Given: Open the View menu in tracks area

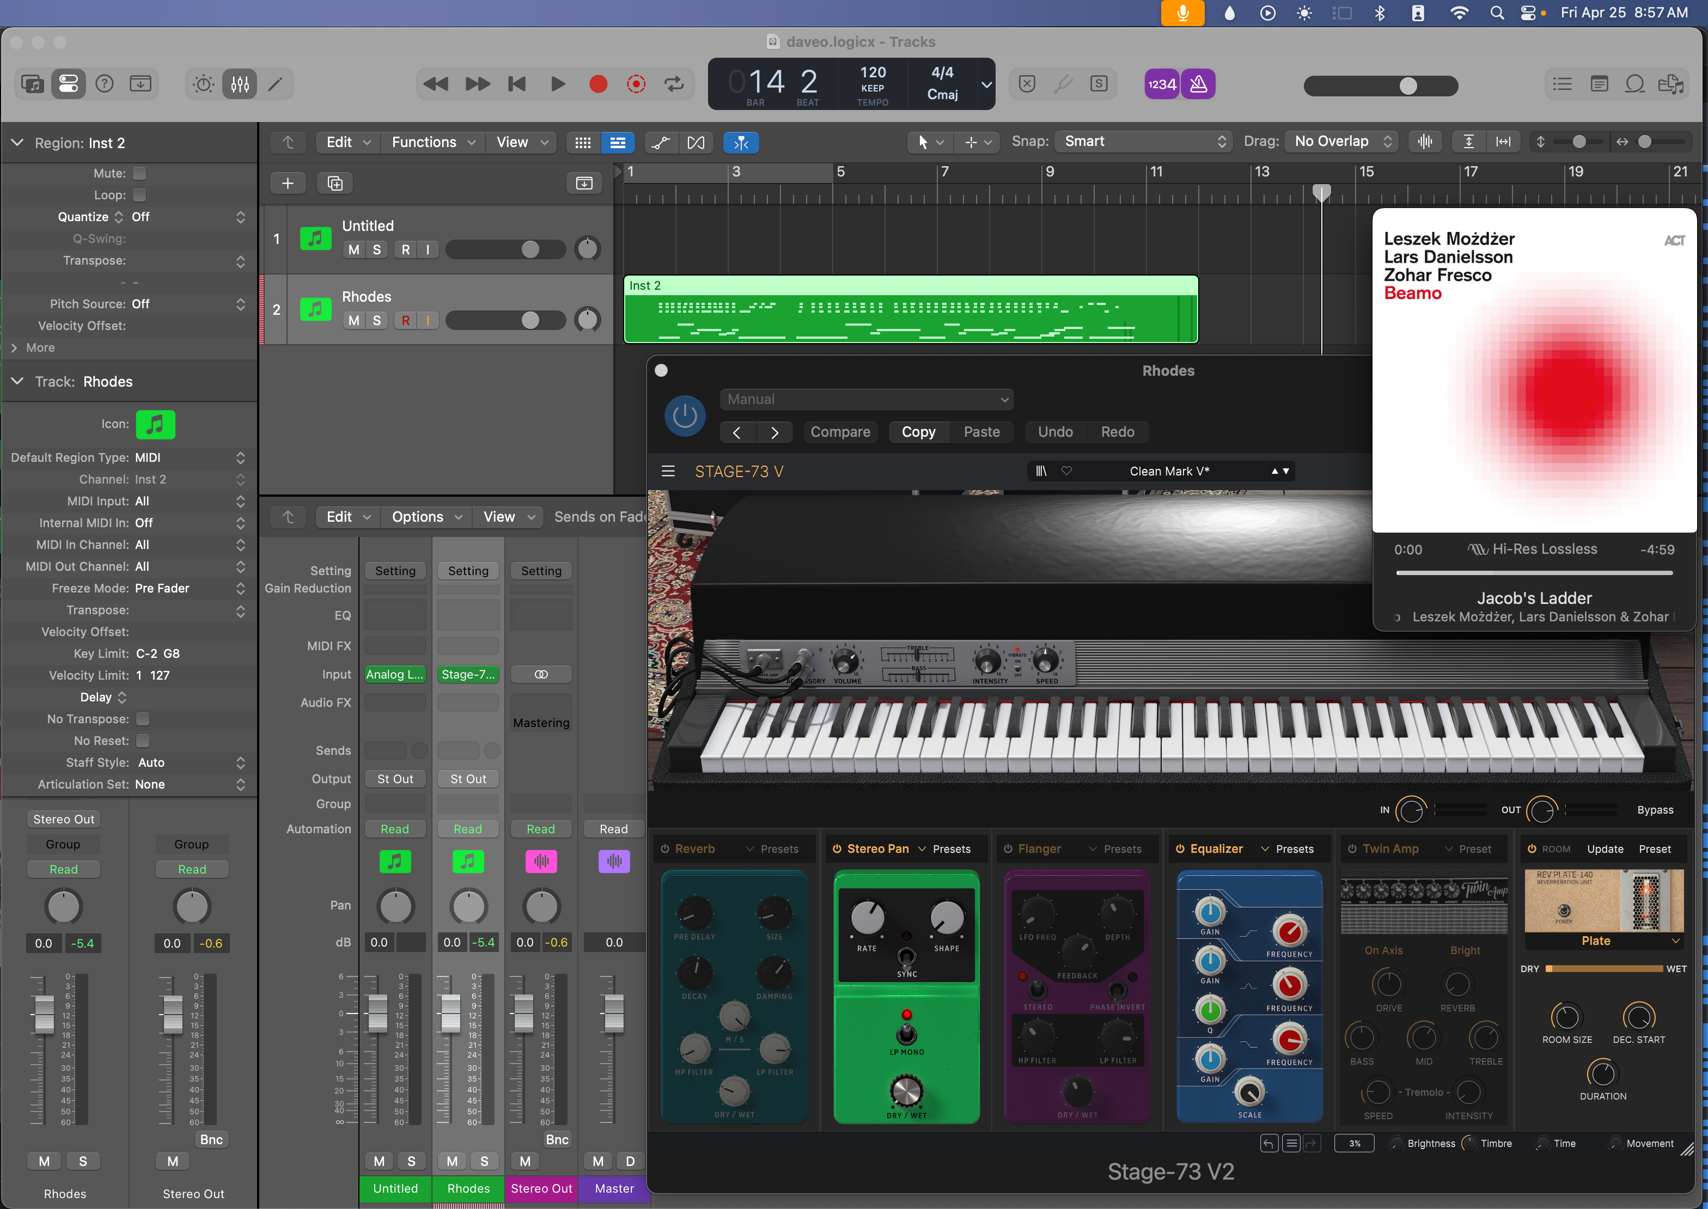Looking at the screenshot, I should pos(521,142).
